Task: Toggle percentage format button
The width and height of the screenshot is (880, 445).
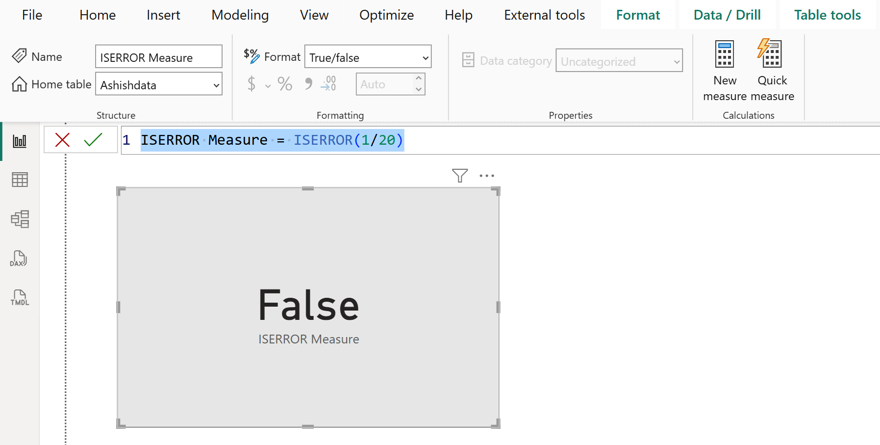Action: [x=285, y=84]
